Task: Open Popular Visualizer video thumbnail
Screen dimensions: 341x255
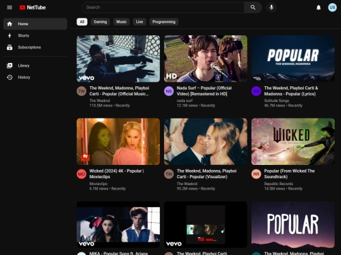Action: point(205,142)
